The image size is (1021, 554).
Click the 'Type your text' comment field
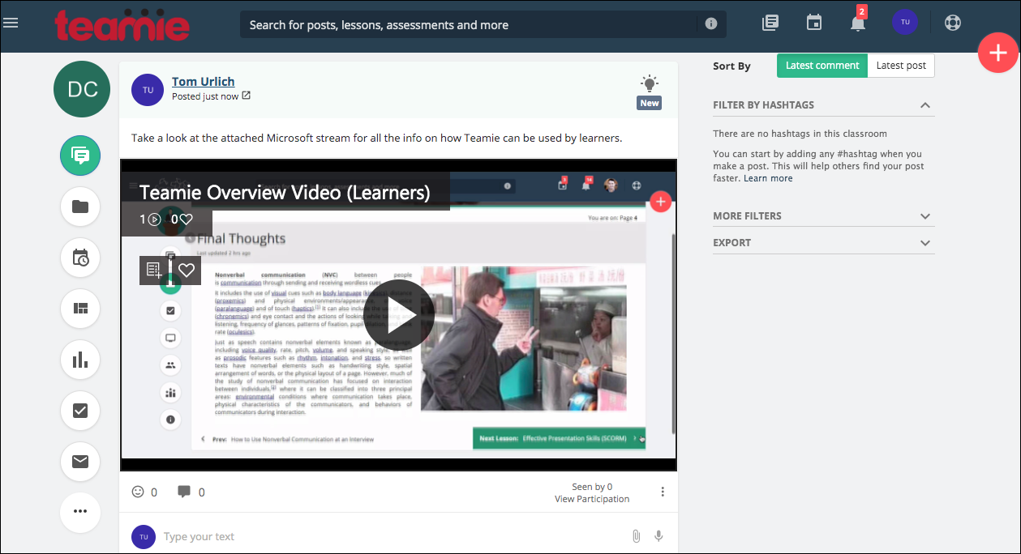click(394, 536)
